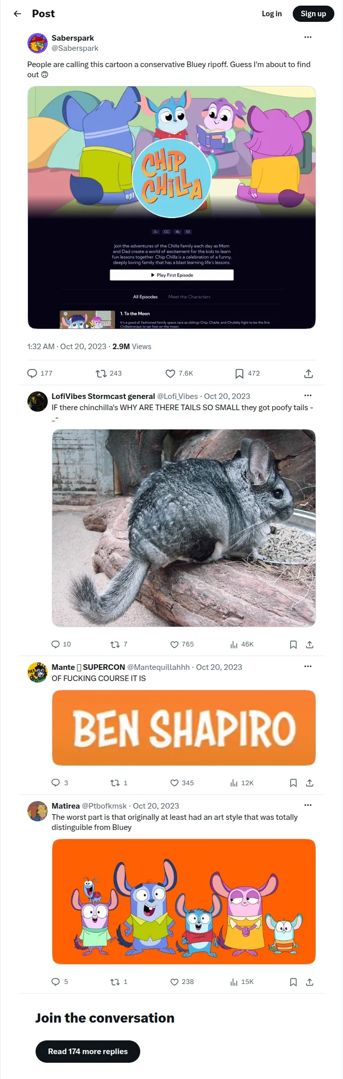Repost Saberspark's post with 243 reposts

click(109, 374)
